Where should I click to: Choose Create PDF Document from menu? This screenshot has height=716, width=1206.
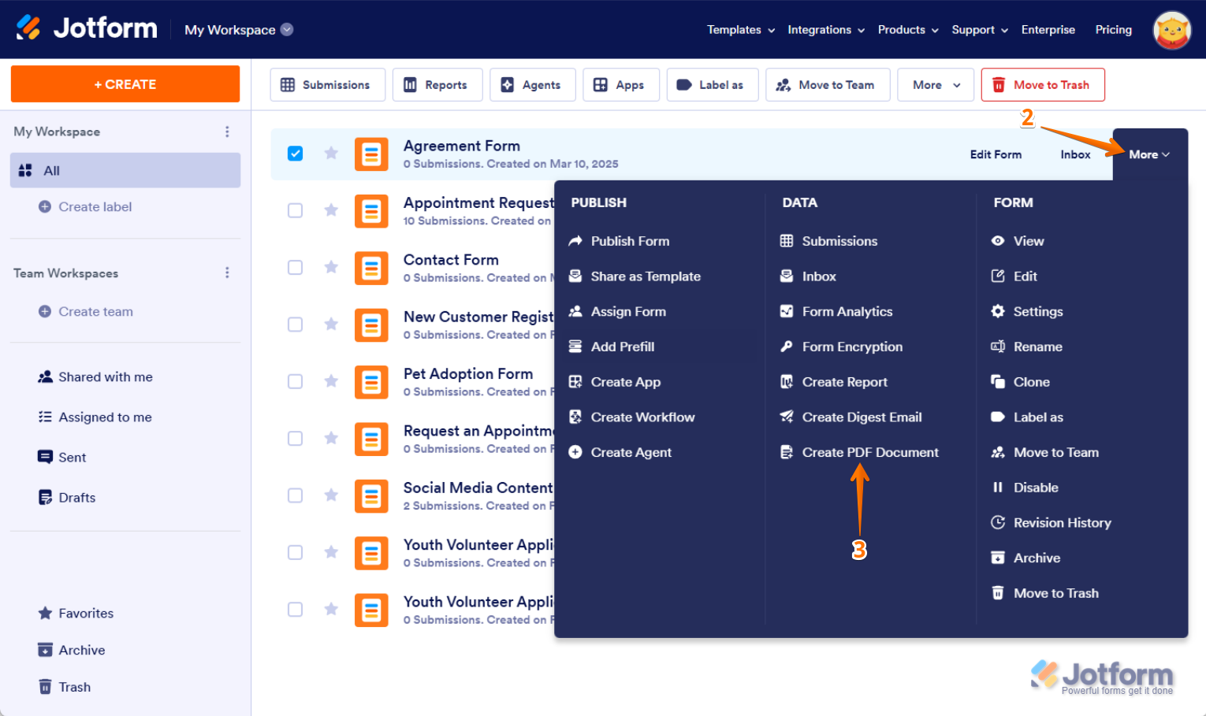tap(869, 452)
